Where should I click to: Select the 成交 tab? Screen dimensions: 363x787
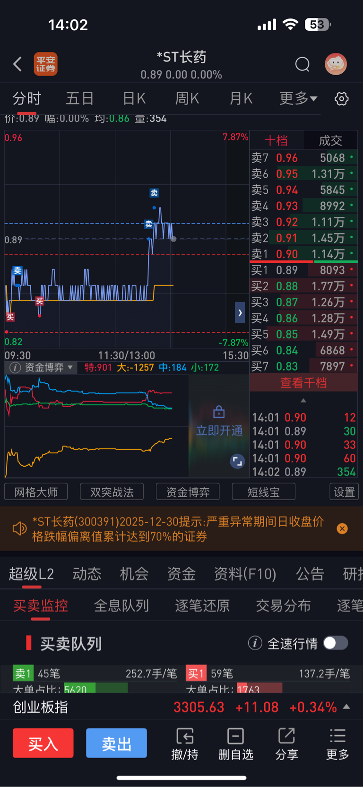330,140
